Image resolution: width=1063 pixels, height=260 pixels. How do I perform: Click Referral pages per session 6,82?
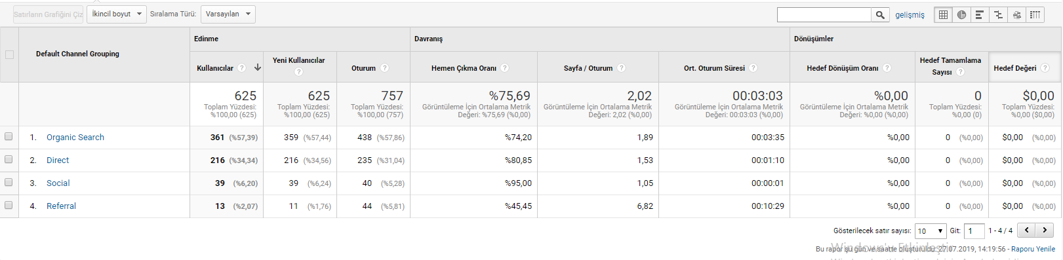[645, 206]
